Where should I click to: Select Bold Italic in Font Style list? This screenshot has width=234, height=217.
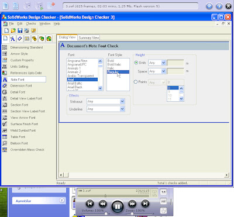pyautogui.click(x=114, y=64)
